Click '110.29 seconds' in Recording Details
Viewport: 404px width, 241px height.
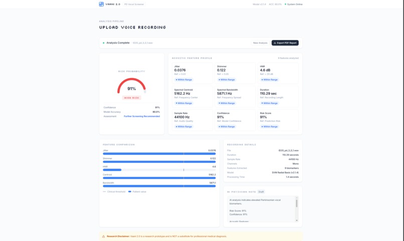[290, 155]
